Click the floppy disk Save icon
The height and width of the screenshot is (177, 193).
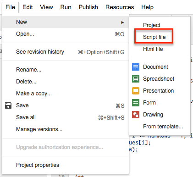8,105
